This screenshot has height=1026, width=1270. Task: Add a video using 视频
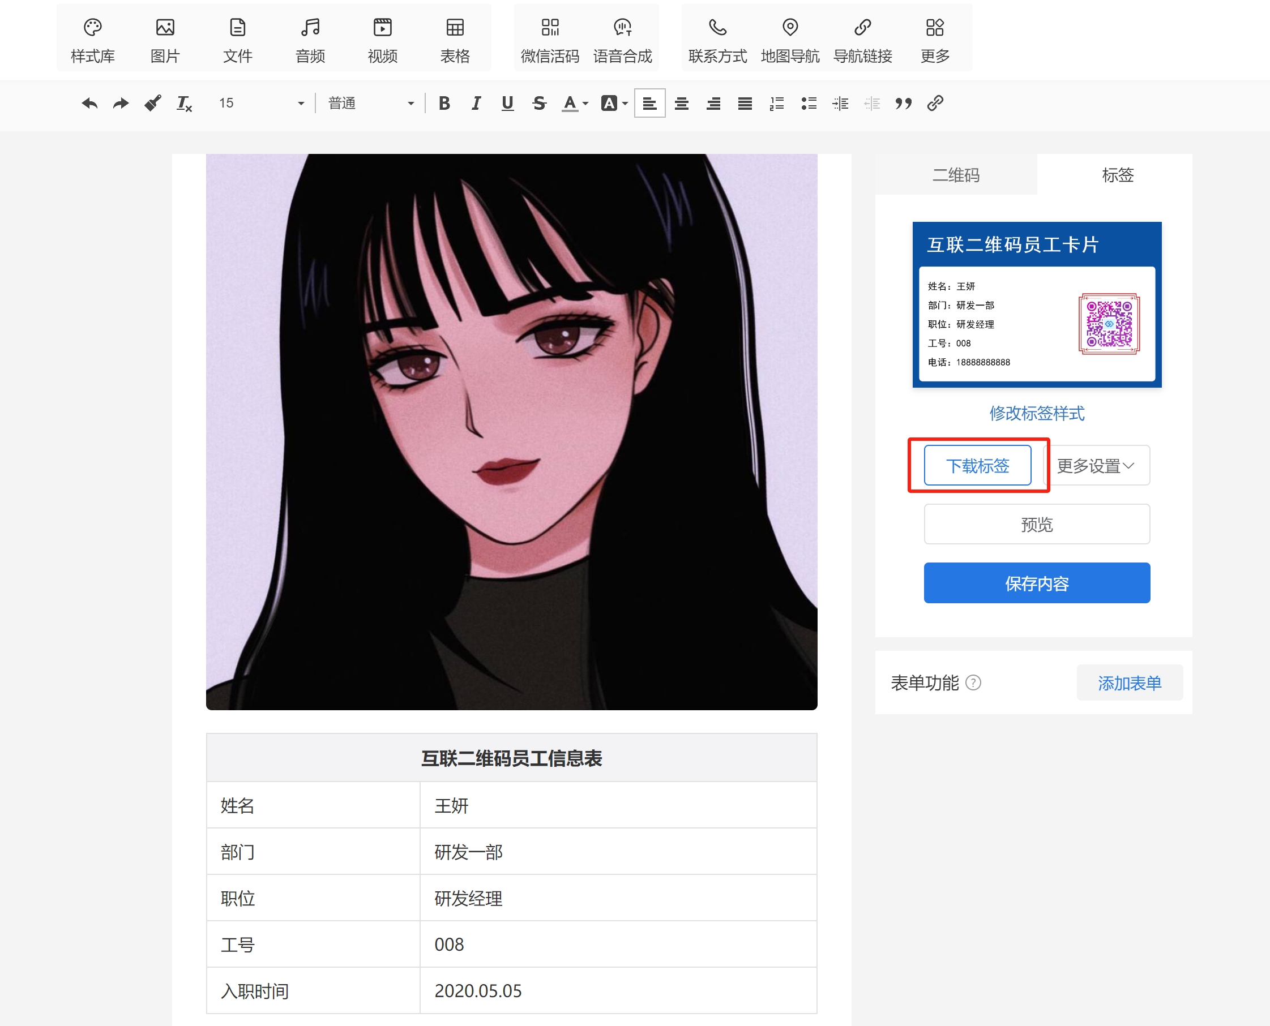[383, 40]
